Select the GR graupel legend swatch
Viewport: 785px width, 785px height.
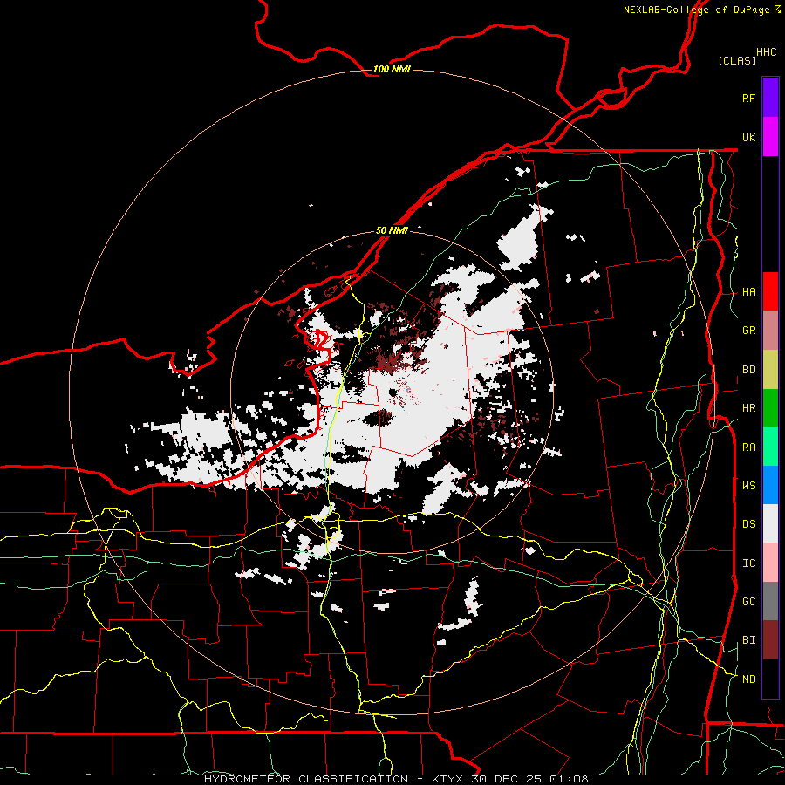pyautogui.click(x=770, y=330)
